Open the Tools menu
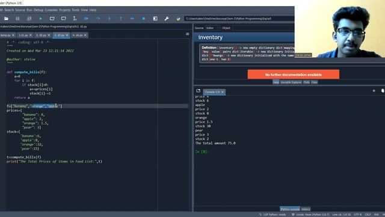This screenshot has height=217, width=385. pos(75,10)
